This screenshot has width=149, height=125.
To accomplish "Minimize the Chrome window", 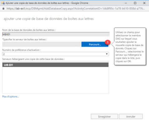I will click(x=126, y=3).
